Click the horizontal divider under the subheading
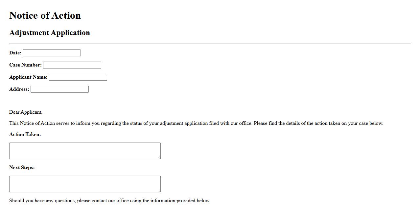420x213 pixels. pyautogui.click(x=210, y=44)
